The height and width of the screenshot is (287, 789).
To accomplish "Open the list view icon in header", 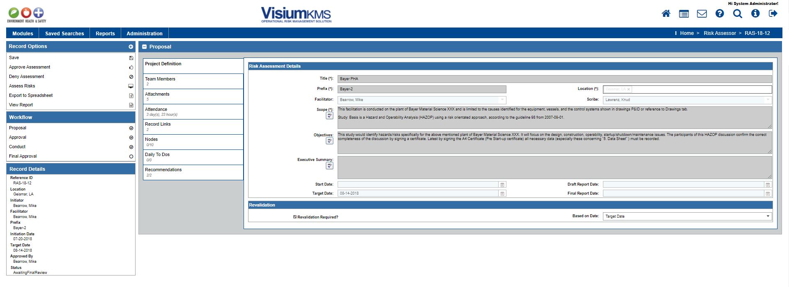I will click(684, 14).
